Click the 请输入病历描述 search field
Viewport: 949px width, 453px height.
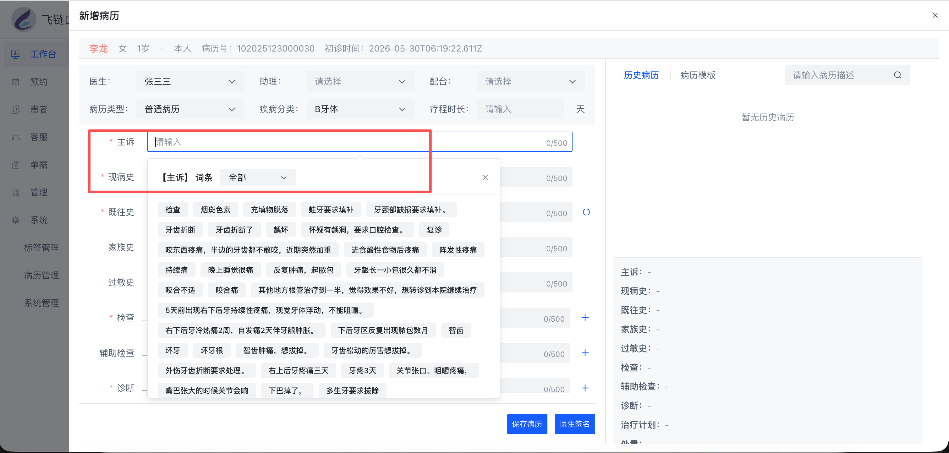pos(847,75)
